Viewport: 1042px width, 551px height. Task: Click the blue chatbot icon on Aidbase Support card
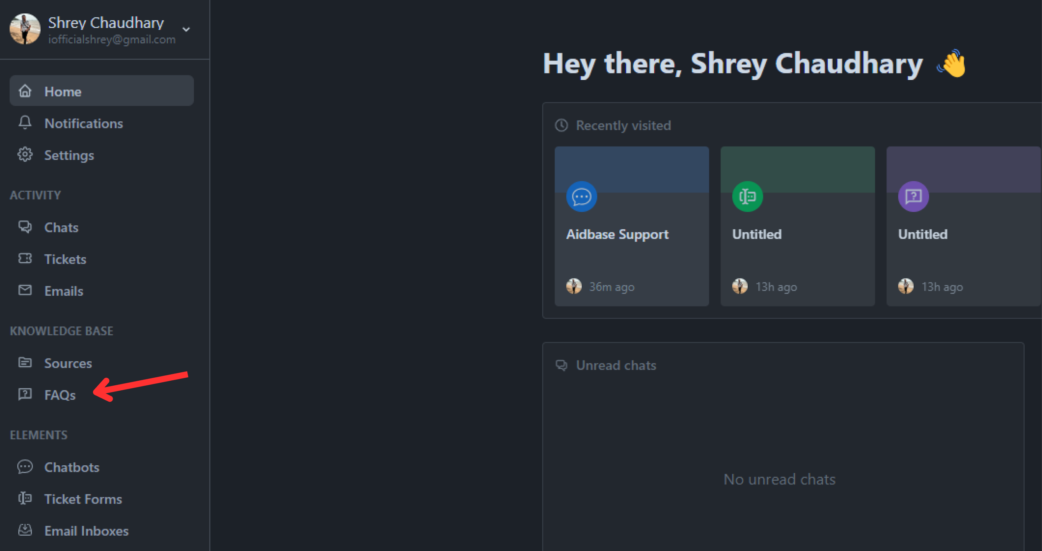[581, 197]
